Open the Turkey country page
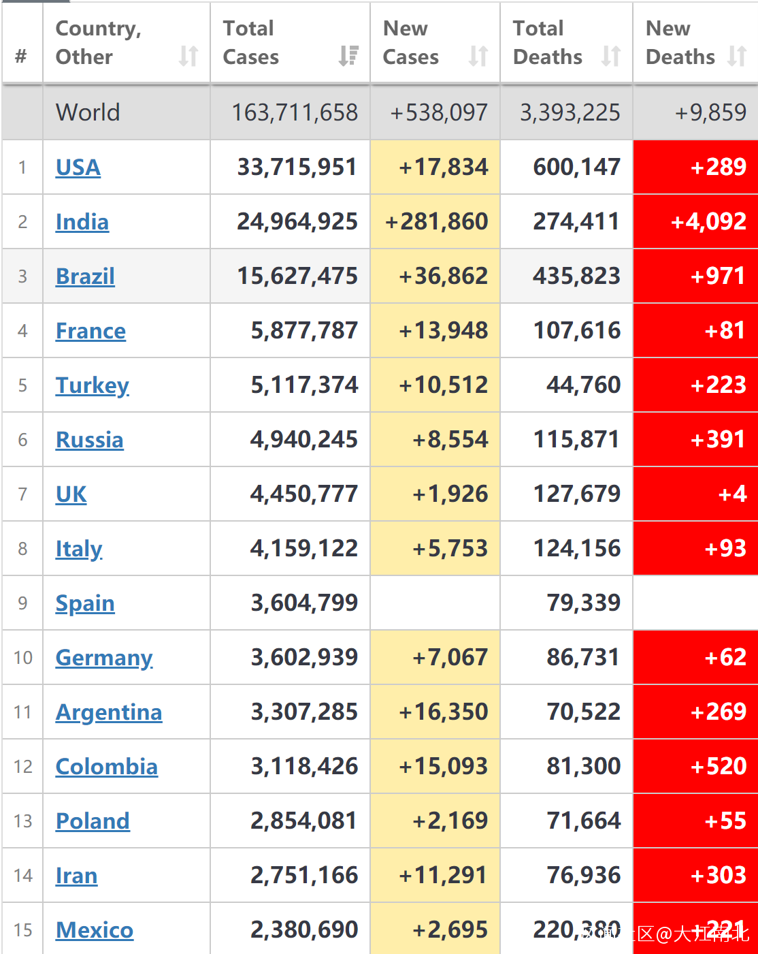The height and width of the screenshot is (954, 758). click(x=92, y=385)
